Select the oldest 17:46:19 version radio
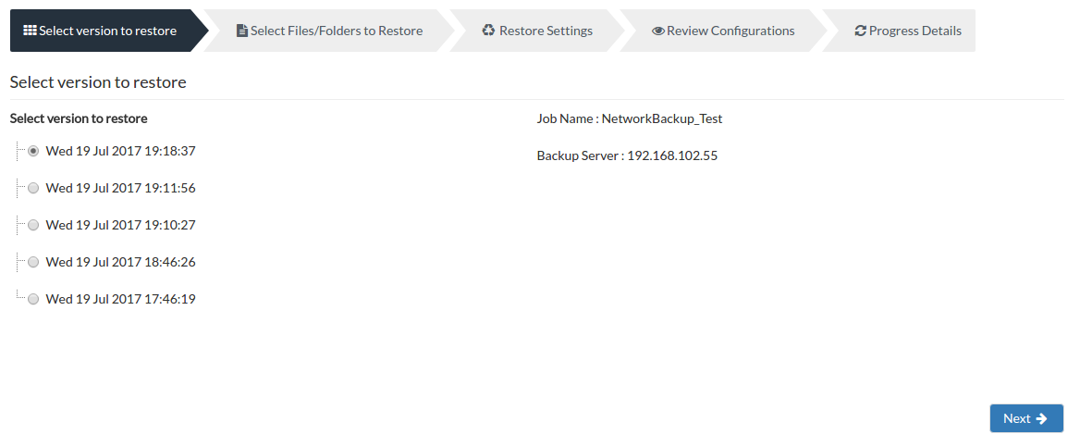Image resolution: width=1080 pixels, height=447 pixels. coord(33,300)
